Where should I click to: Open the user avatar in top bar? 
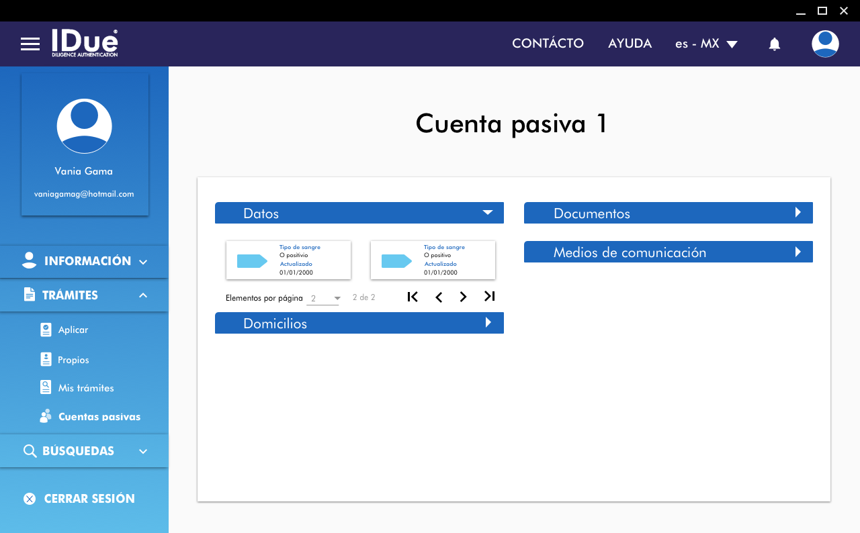coord(824,44)
